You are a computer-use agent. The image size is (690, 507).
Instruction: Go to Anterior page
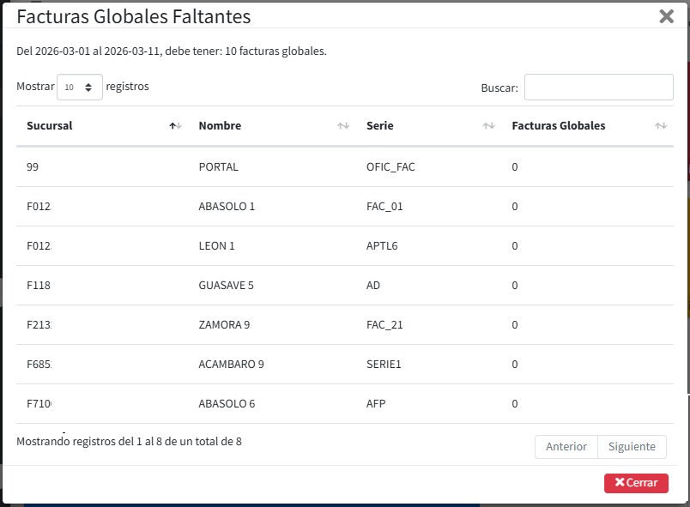[566, 447]
